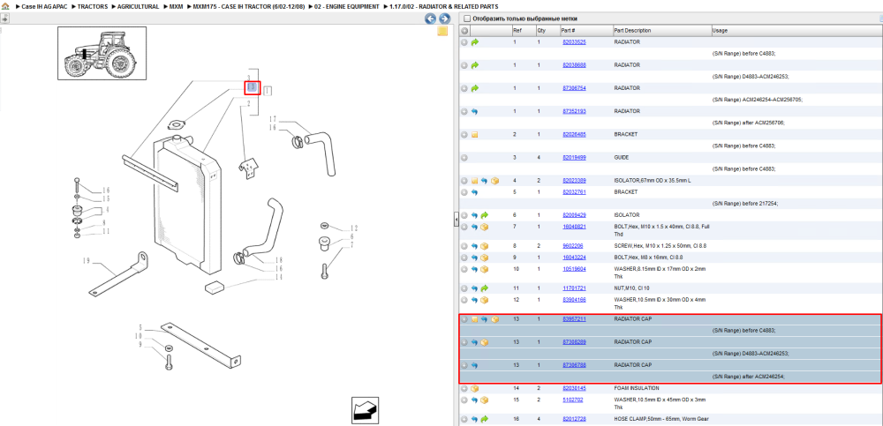Click the box icon for screw 9602206
The width and height of the screenshot is (883, 426).
(485, 246)
